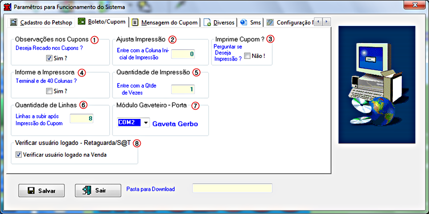Open the Diversos tab

219,22
